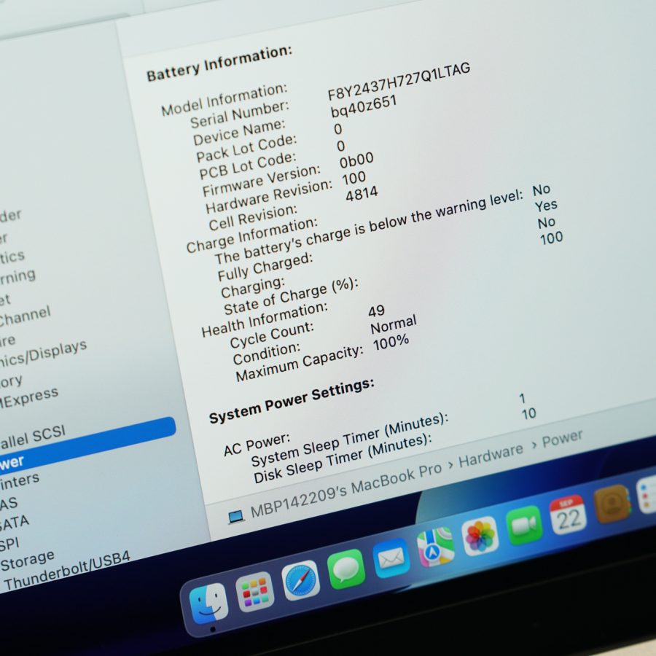656x656 pixels.
Task: Click the highlighted Power sidebar item
Action: click(87, 445)
